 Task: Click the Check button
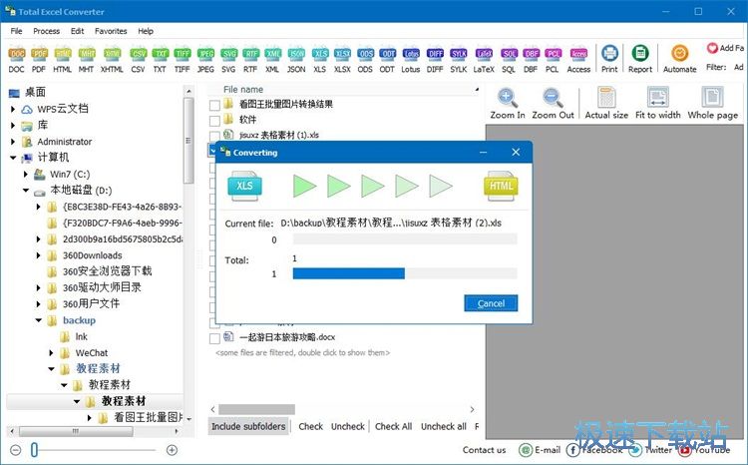click(x=310, y=426)
